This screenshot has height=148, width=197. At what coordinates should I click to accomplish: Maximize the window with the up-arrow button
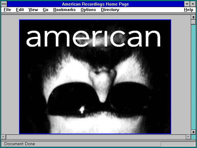click(193, 4)
